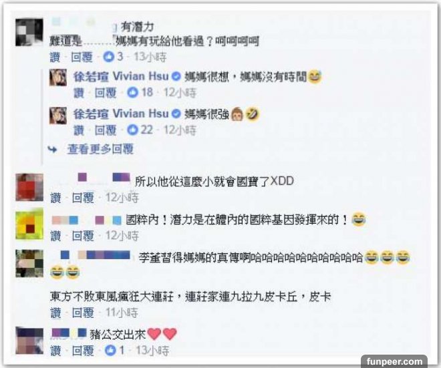441x368 pixels.
Task: Like the comment 所以他從這麼小就會國寶了XDD
Action: point(55,198)
